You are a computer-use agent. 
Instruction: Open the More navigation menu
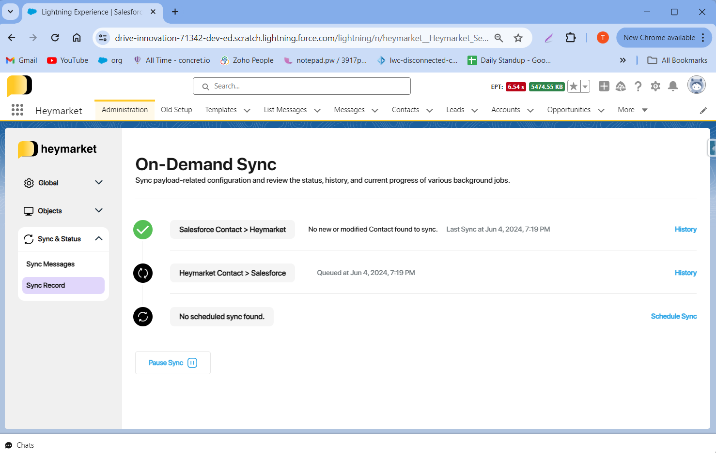pyautogui.click(x=633, y=110)
